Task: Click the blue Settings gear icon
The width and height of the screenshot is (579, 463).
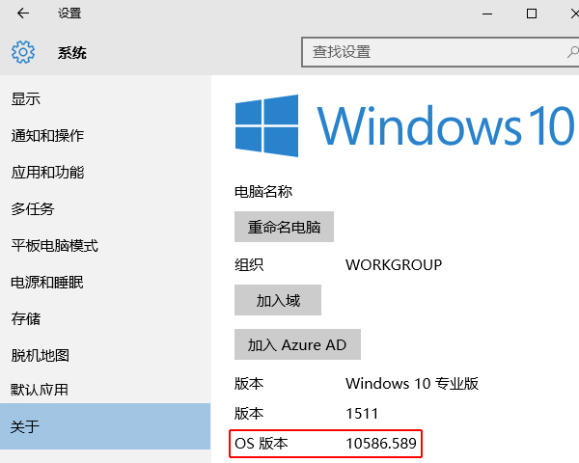Action: coord(23,52)
